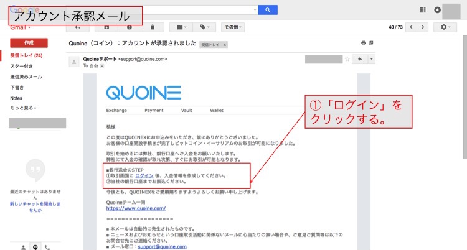Open contacts icon in chat bar
Image resolution: width=467 pixels, height=250 pixels.
23,247
